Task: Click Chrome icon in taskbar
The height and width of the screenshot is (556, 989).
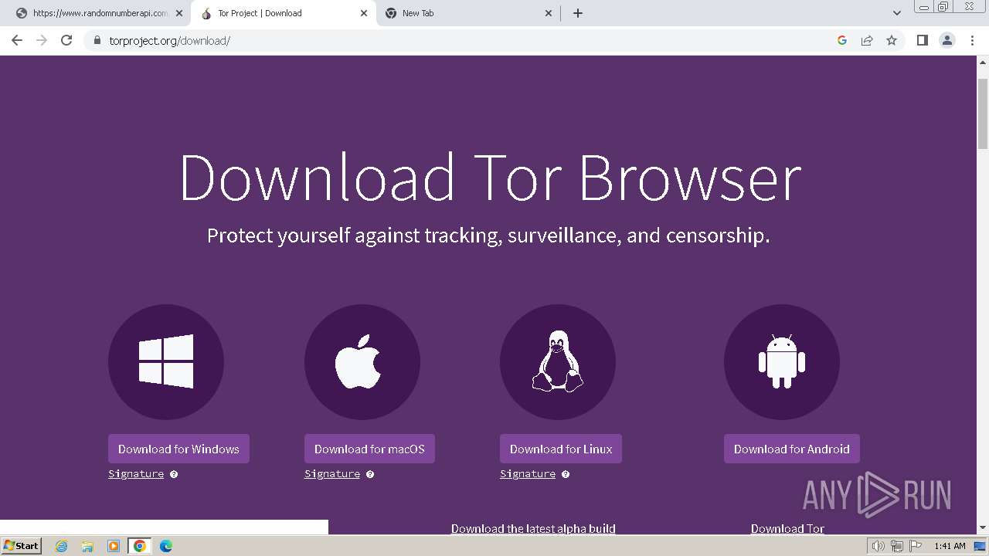Action: 140,546
